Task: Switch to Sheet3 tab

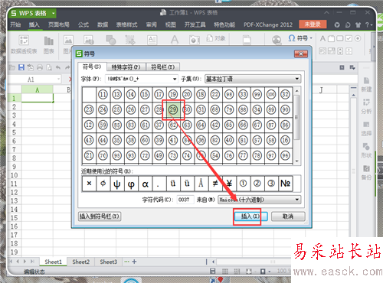Action: point(108,262)
